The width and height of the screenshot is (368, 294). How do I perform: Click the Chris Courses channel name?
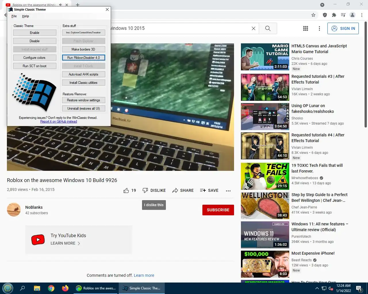click(x=302, y=59)
